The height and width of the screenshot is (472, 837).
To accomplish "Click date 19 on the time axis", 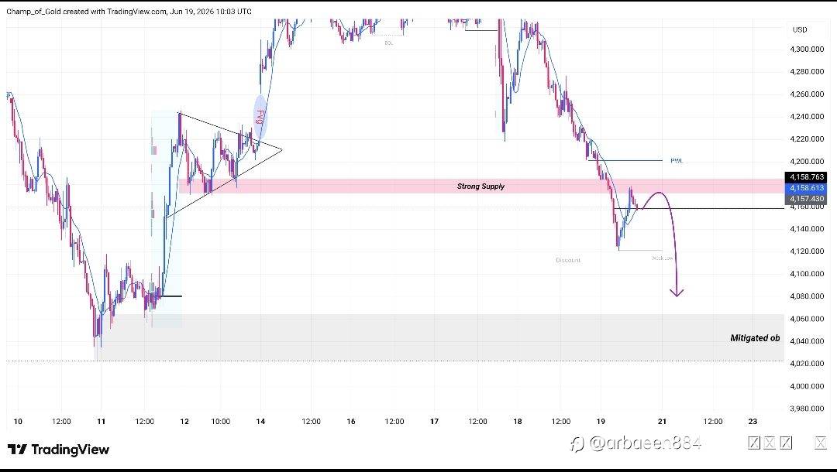I will pos(601,422).
